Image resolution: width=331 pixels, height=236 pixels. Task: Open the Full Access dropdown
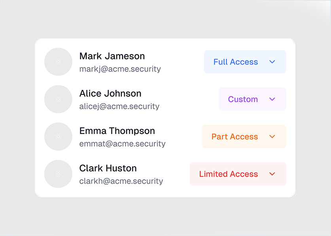tap(245, 62)
